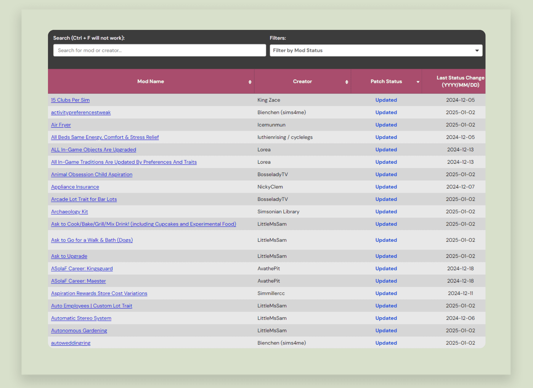533x388 pixels.
Task: Click the Mod Name column header label
Action: pyautogui.click(x=150, y=81)
